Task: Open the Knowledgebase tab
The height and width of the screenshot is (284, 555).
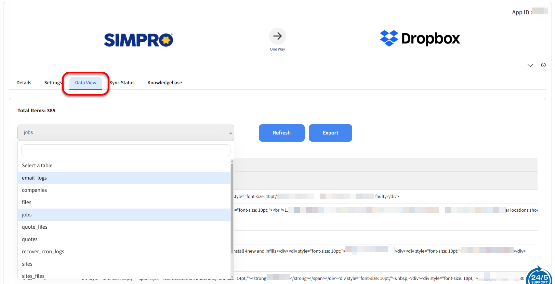Action: 164,83
